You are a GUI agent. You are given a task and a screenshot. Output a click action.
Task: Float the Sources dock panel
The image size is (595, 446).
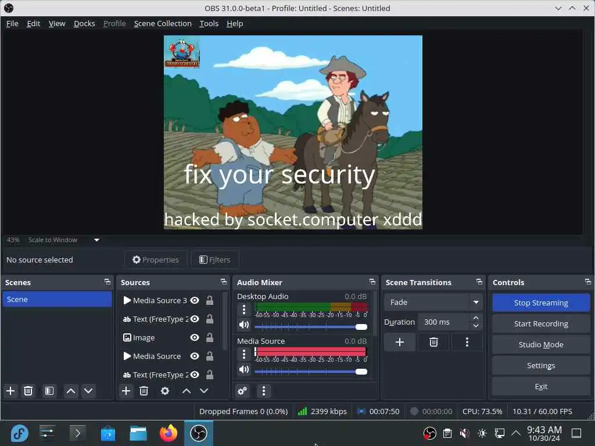pyautogui.click(x=224, y=282)
